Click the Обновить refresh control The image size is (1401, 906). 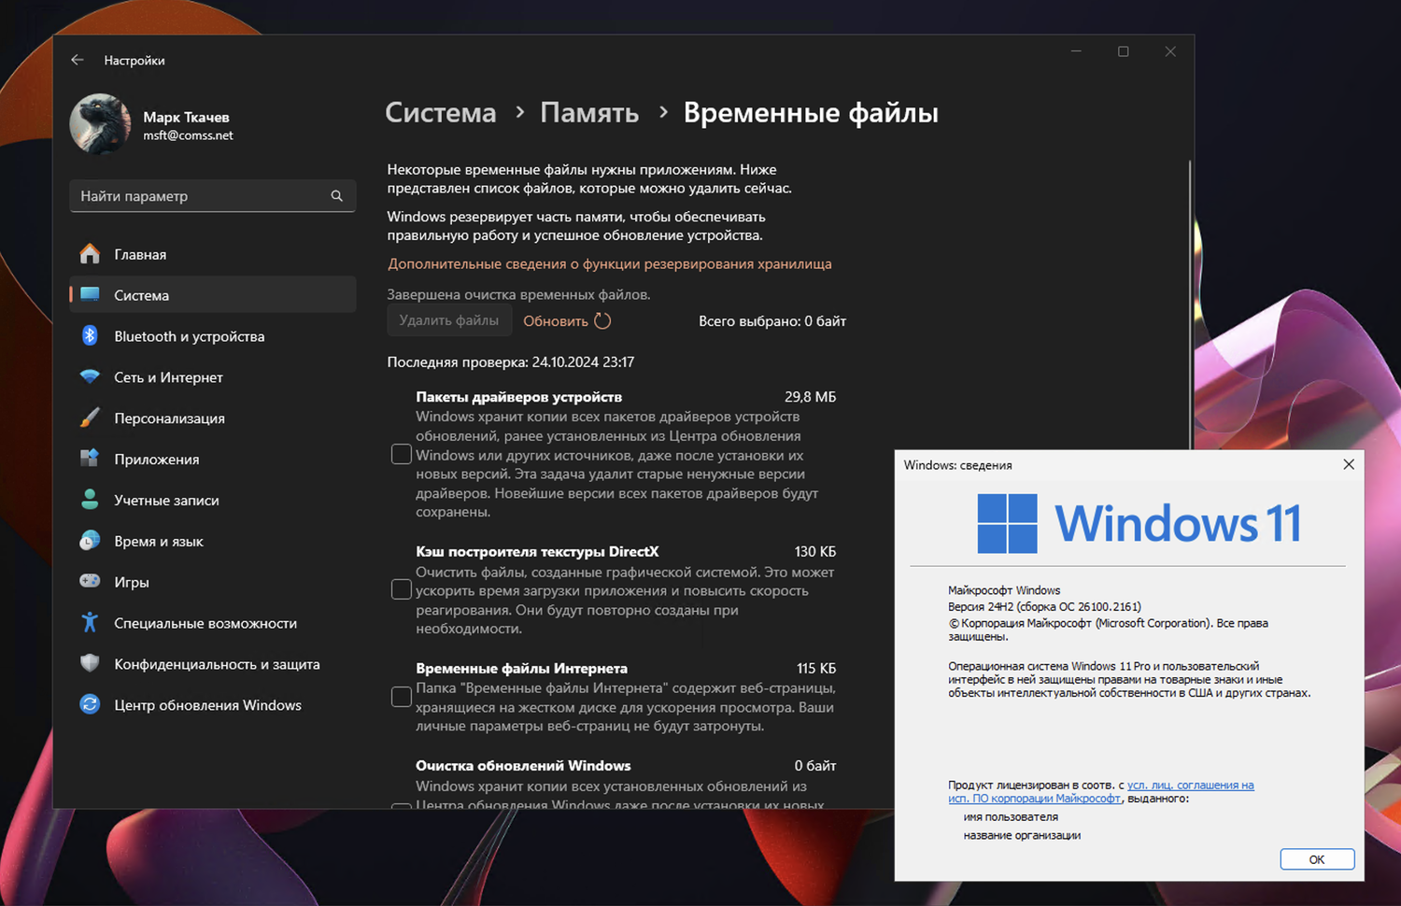[558, 320]
